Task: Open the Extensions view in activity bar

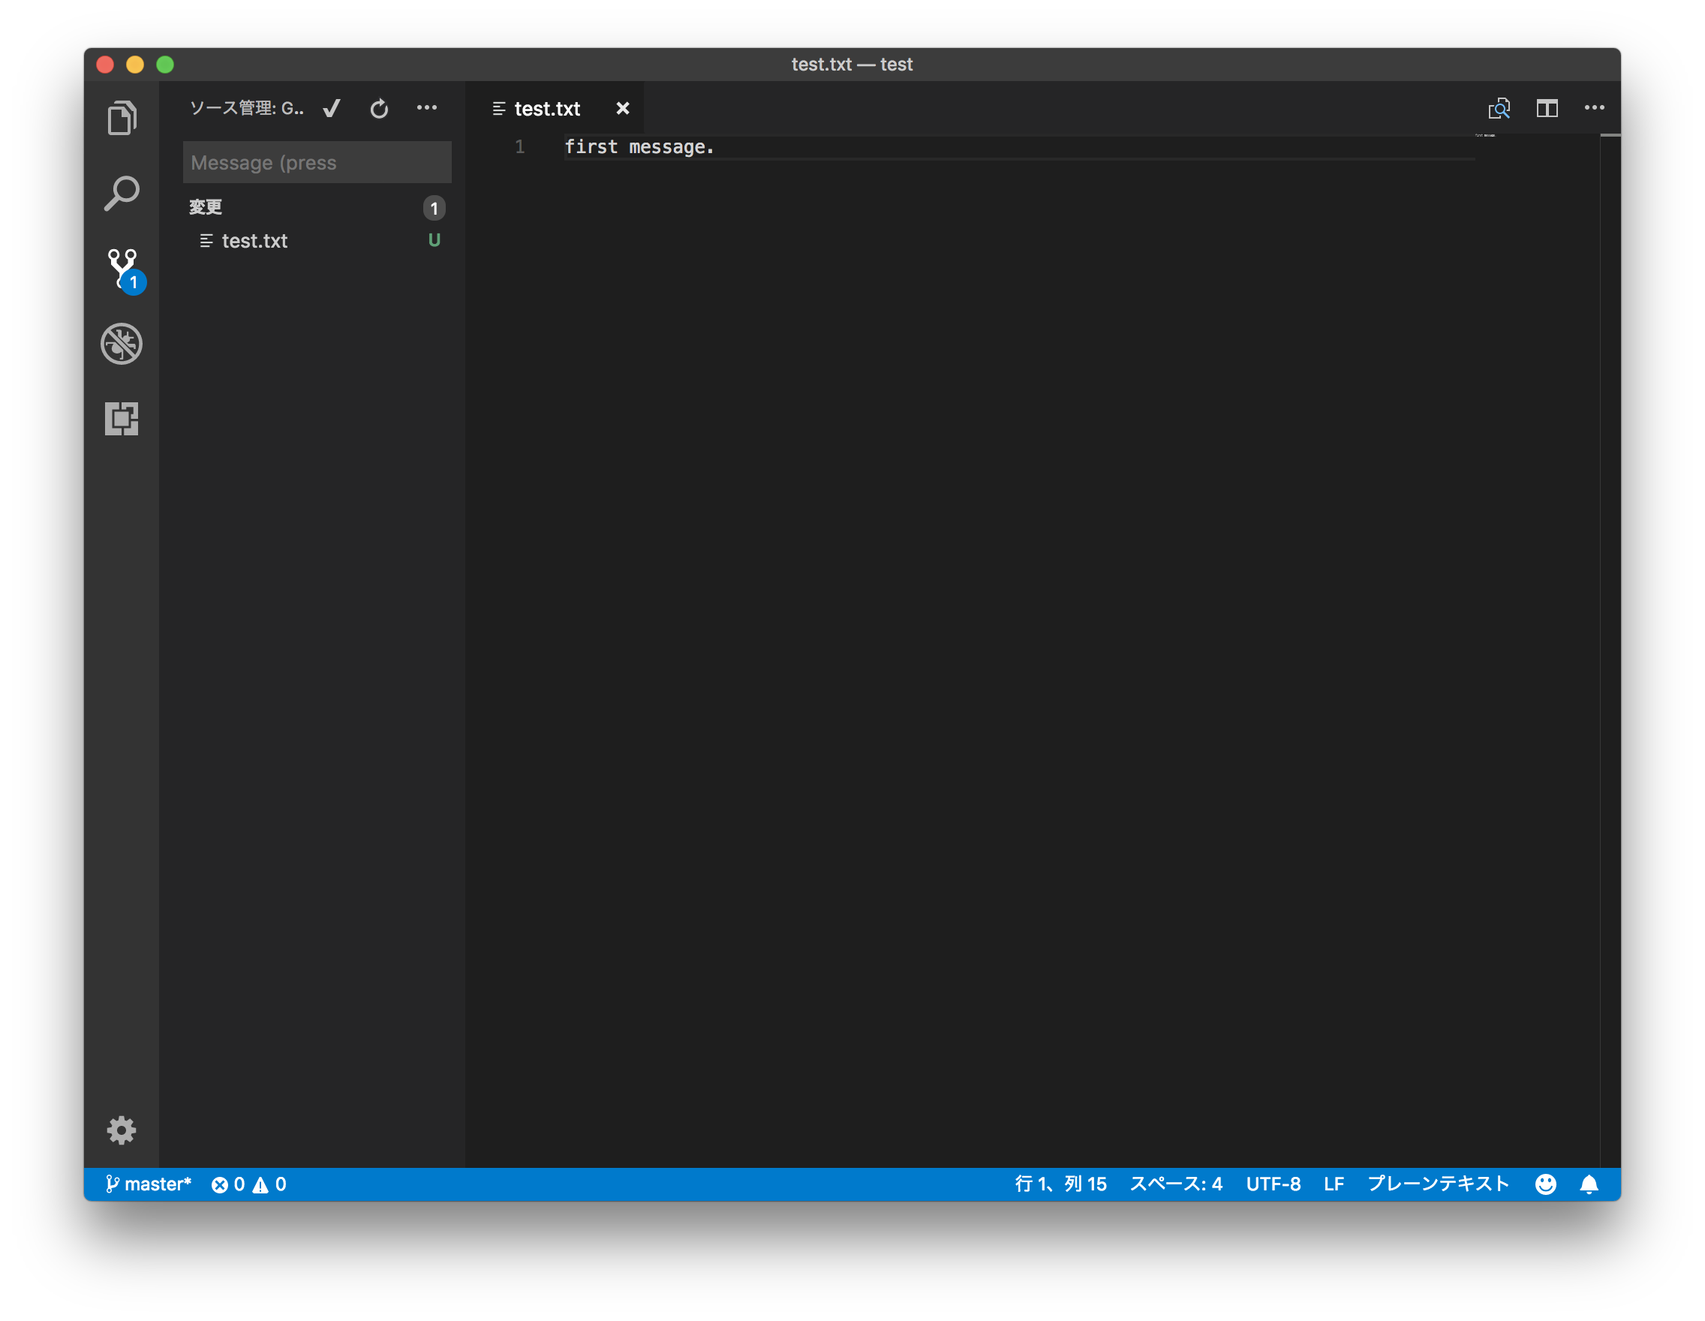Action: (x=122, y=419)
